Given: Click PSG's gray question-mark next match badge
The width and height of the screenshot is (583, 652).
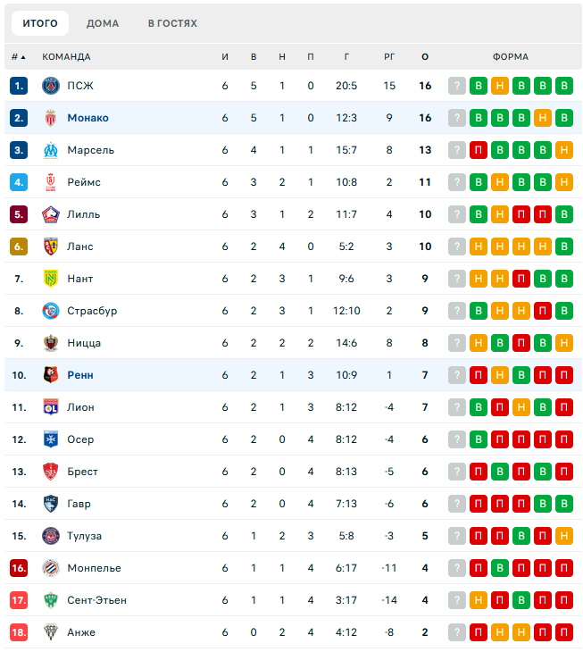Looking at the screenshot, I should click(457, 86).
